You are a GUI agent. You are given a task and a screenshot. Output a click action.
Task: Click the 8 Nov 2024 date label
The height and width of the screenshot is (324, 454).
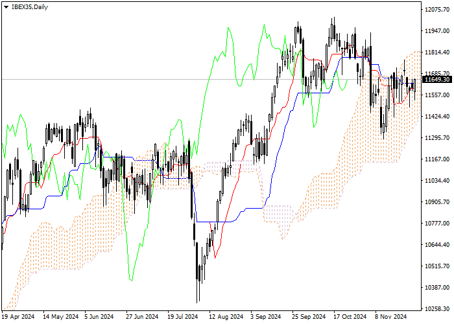pyautogui.click(x=391, y=317)
